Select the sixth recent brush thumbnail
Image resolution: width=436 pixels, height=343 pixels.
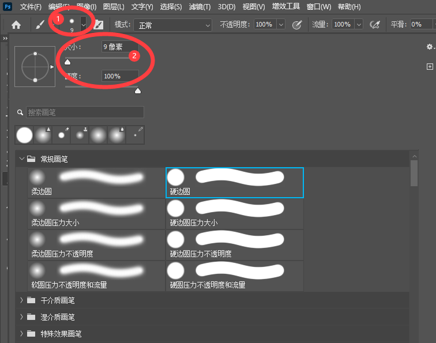click(x=116, y=135)
